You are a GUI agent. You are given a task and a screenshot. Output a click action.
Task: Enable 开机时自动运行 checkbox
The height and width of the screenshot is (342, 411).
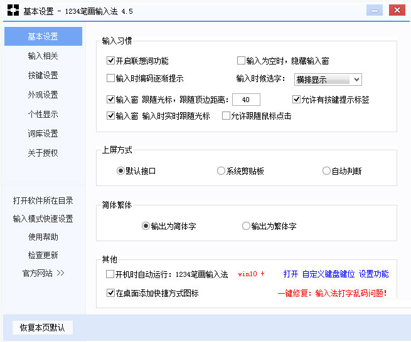click(x=111, y=274)
